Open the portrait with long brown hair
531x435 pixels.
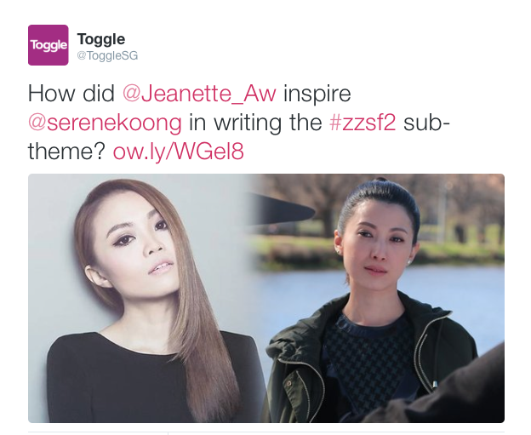point(146,298)
